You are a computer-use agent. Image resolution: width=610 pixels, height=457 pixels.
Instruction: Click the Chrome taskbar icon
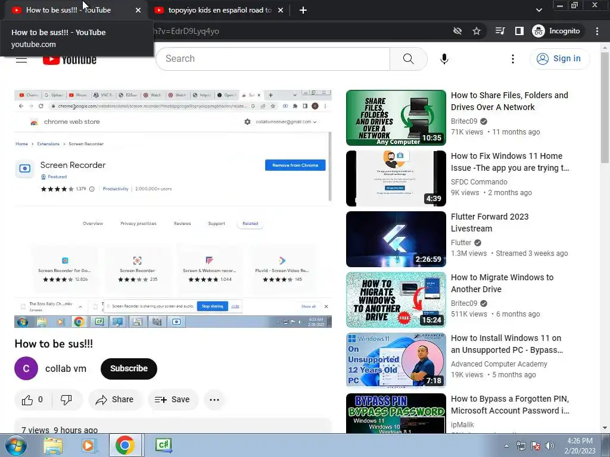pos(125,445)
